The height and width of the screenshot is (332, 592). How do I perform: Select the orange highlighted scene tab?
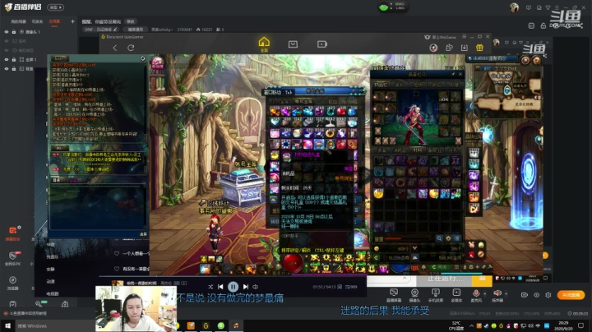[54, 21]
